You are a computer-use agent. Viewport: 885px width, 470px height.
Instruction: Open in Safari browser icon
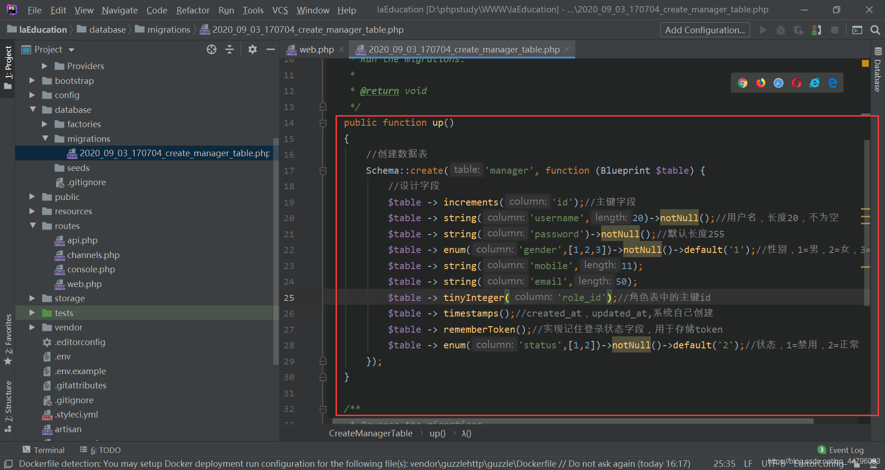click(x=779, y=83)
